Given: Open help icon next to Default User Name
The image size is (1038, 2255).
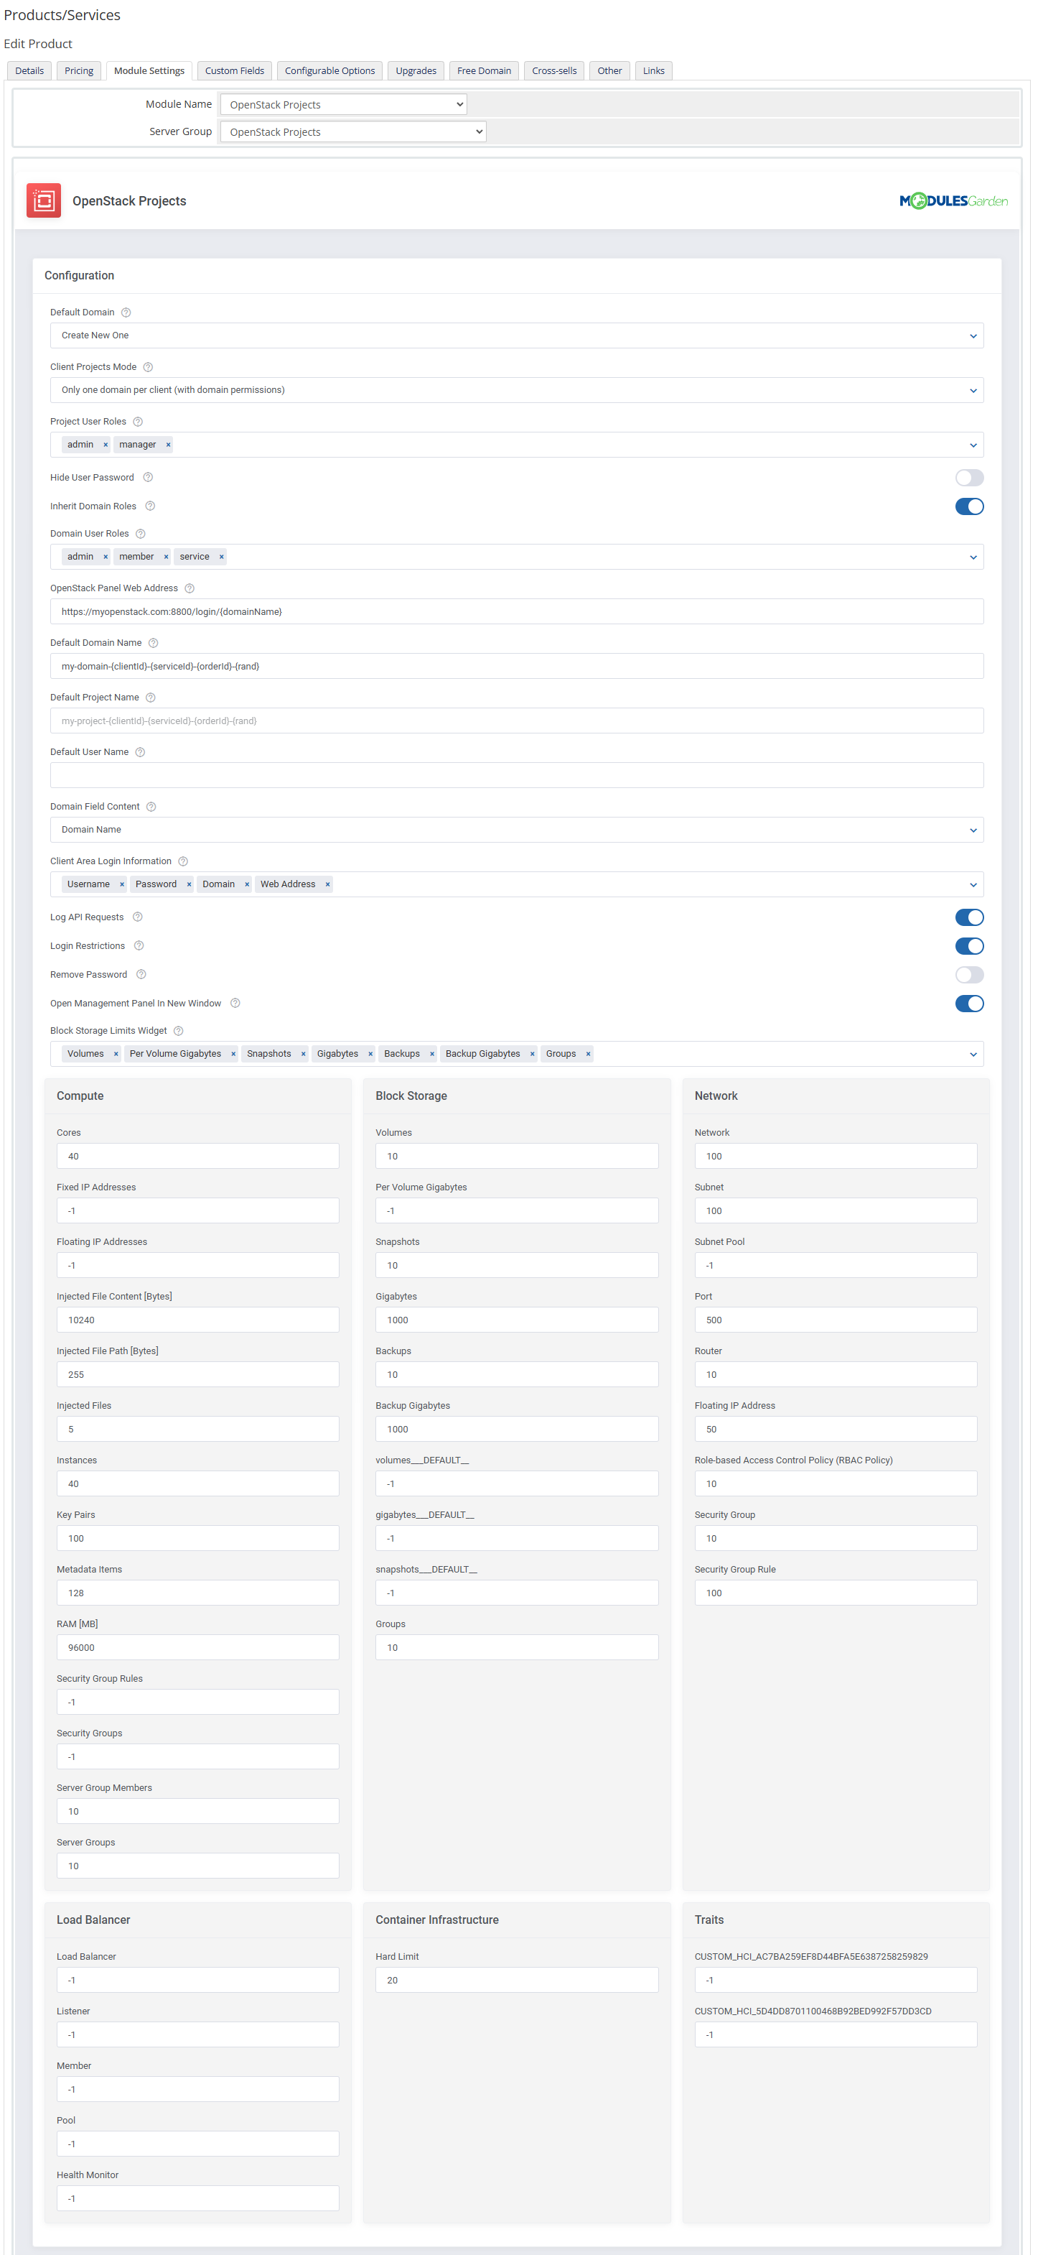Looking at the screenshot, I should (x=140, y=752).
